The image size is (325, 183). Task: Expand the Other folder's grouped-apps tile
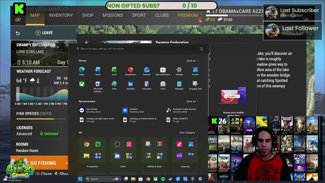[x=129, y=156]
